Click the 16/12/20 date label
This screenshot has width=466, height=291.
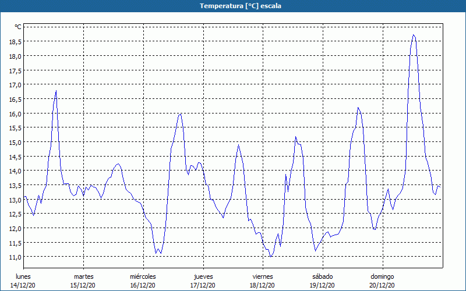143,285
